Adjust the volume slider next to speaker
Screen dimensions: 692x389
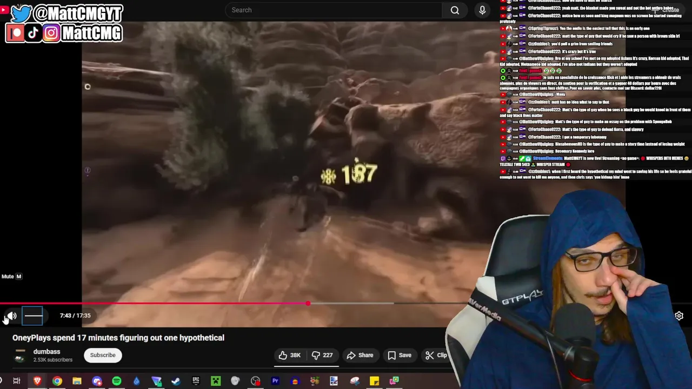[x=32, y=316]
